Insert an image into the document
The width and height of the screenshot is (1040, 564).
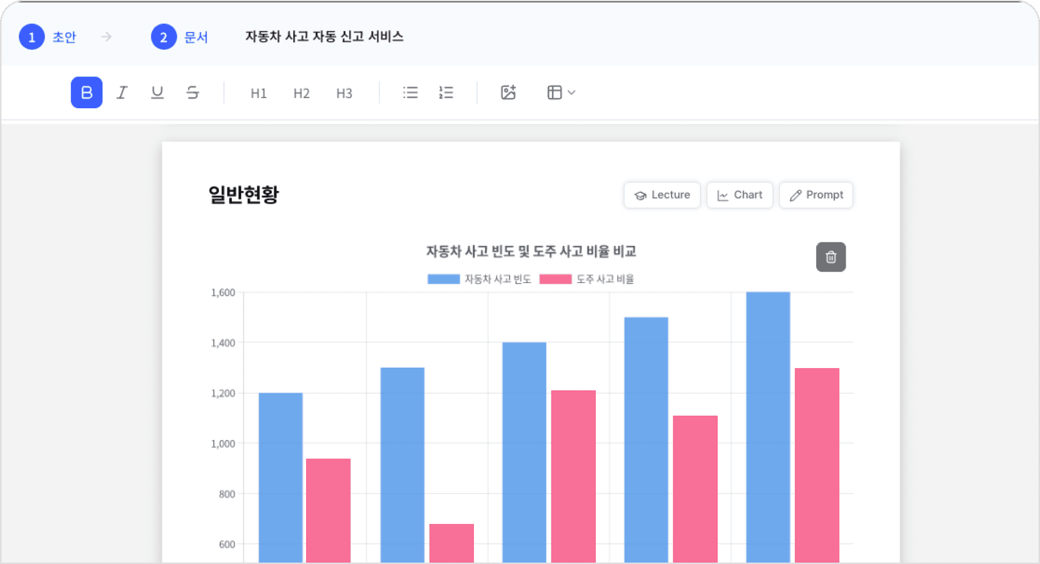tap(508, 92)
